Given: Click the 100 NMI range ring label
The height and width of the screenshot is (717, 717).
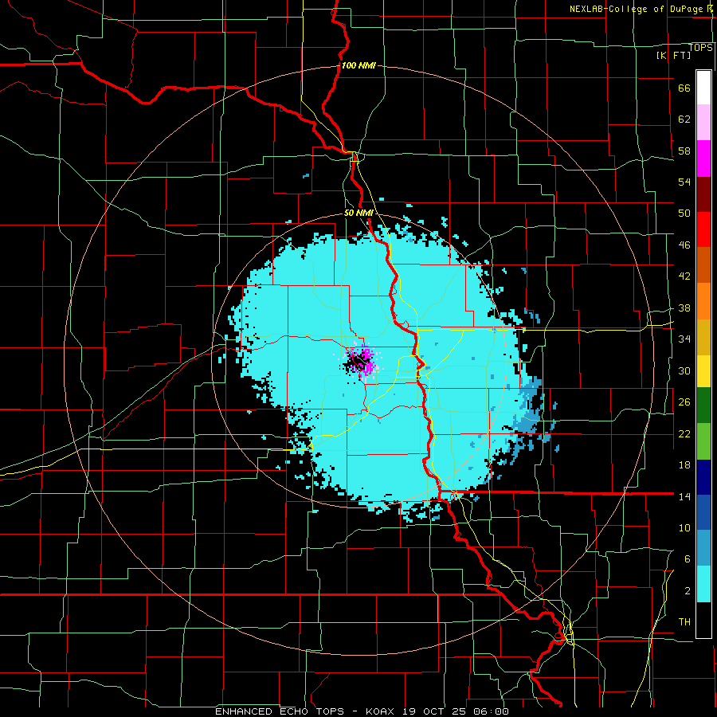Looking at the screenshot, I should coord(358,65).
